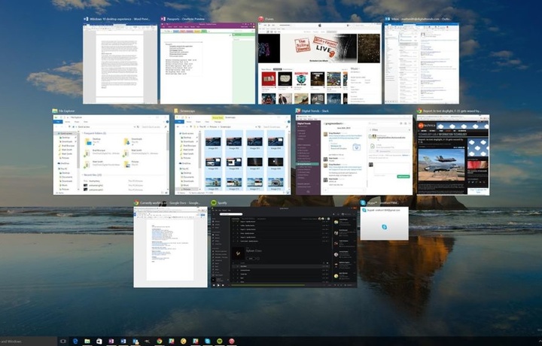Click the Chrome icon beside the Report article title
542x346 pixels.
419,111
